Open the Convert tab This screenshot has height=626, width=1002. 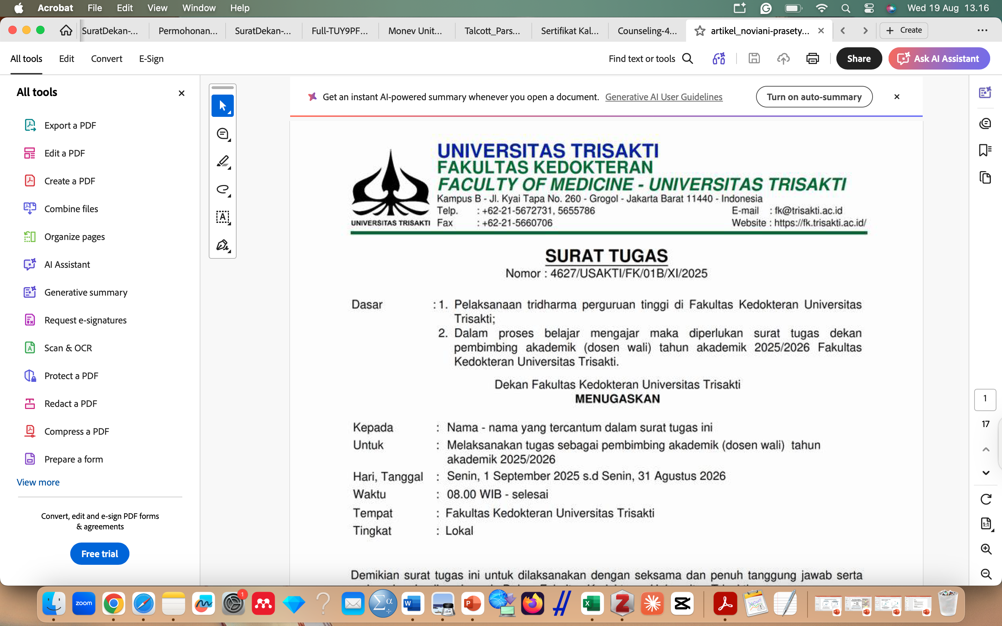(106, 59)
